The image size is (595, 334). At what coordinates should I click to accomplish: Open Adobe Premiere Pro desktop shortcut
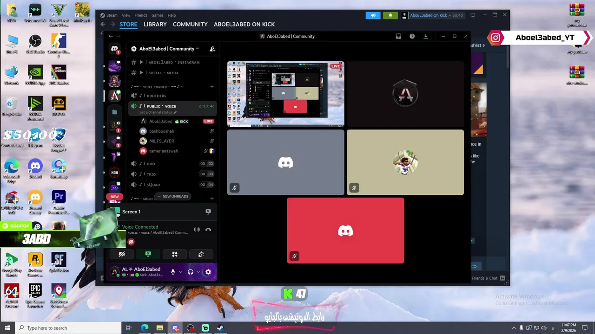(x=59, y=201)
